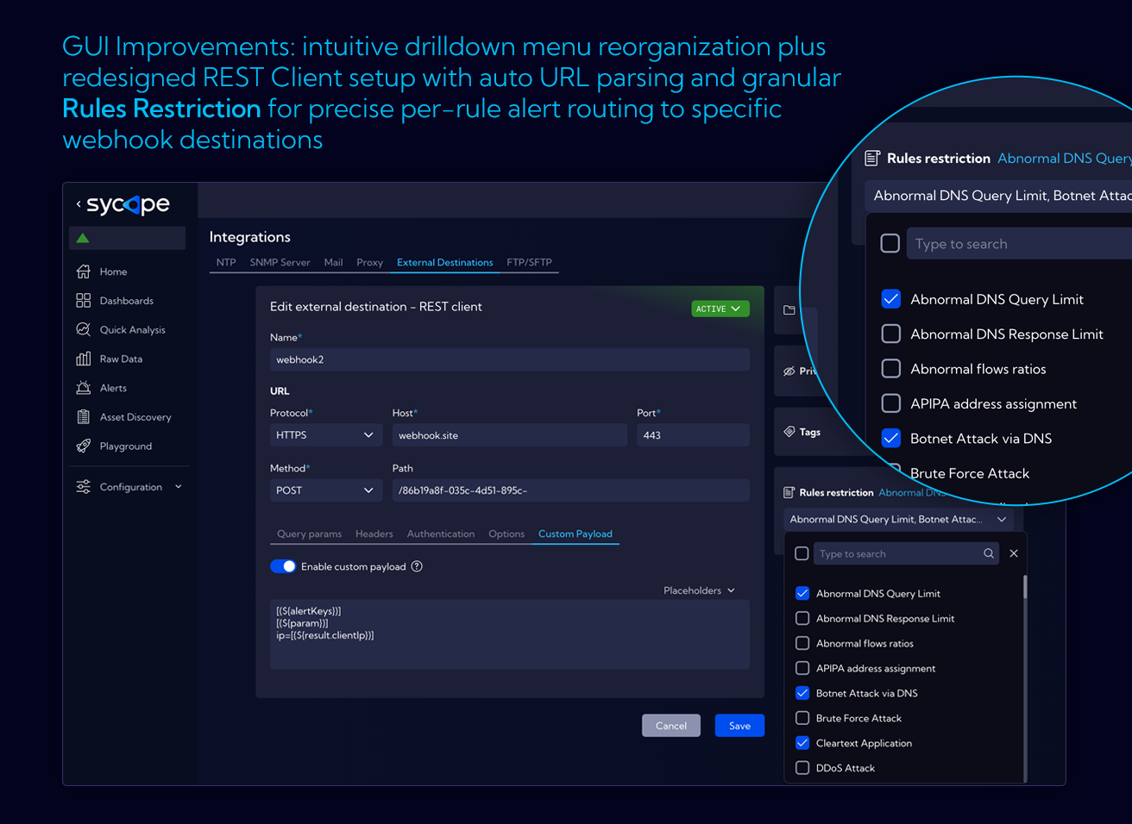Screen dimensions: 1132x824
Task: Switch to the NTP tab
Action: point(226,262)
